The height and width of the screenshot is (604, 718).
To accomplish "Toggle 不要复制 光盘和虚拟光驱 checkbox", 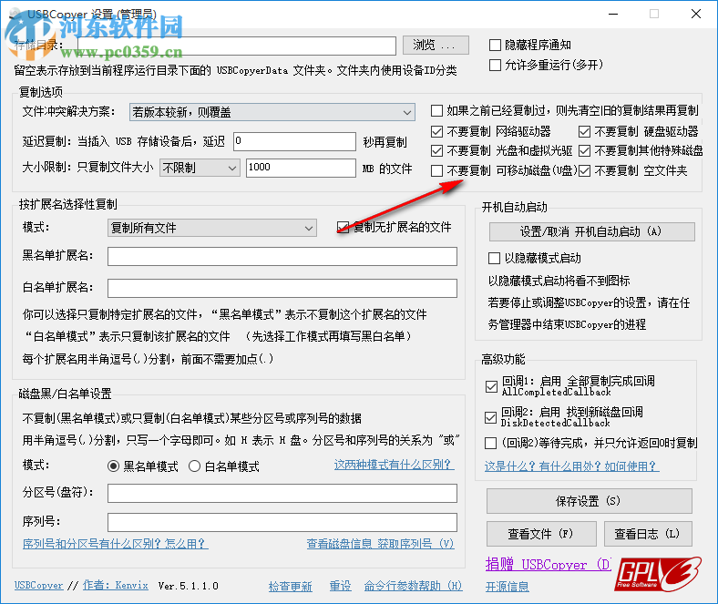I will pyautogui.click(x=436, y=150).
